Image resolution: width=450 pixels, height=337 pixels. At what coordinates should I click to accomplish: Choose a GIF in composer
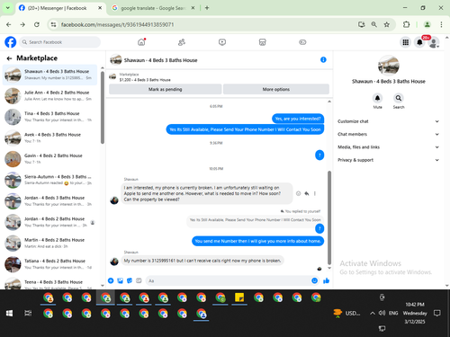pyautogui.click(x=139, y=280)
